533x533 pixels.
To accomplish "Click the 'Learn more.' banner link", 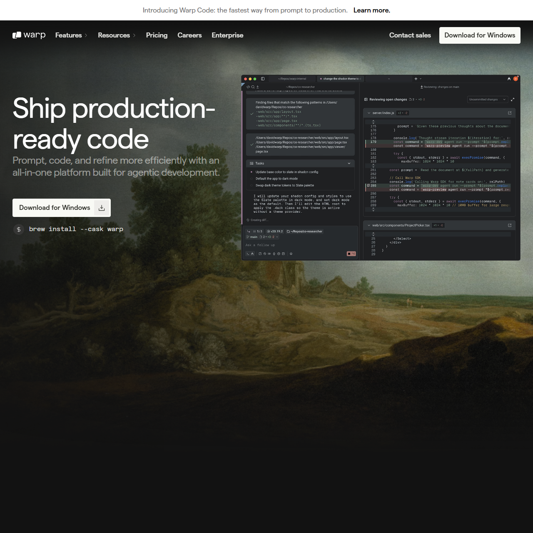I will 371,10.
